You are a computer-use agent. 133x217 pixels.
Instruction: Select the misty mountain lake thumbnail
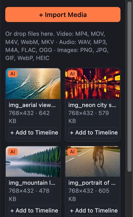[x=33, y=161]
